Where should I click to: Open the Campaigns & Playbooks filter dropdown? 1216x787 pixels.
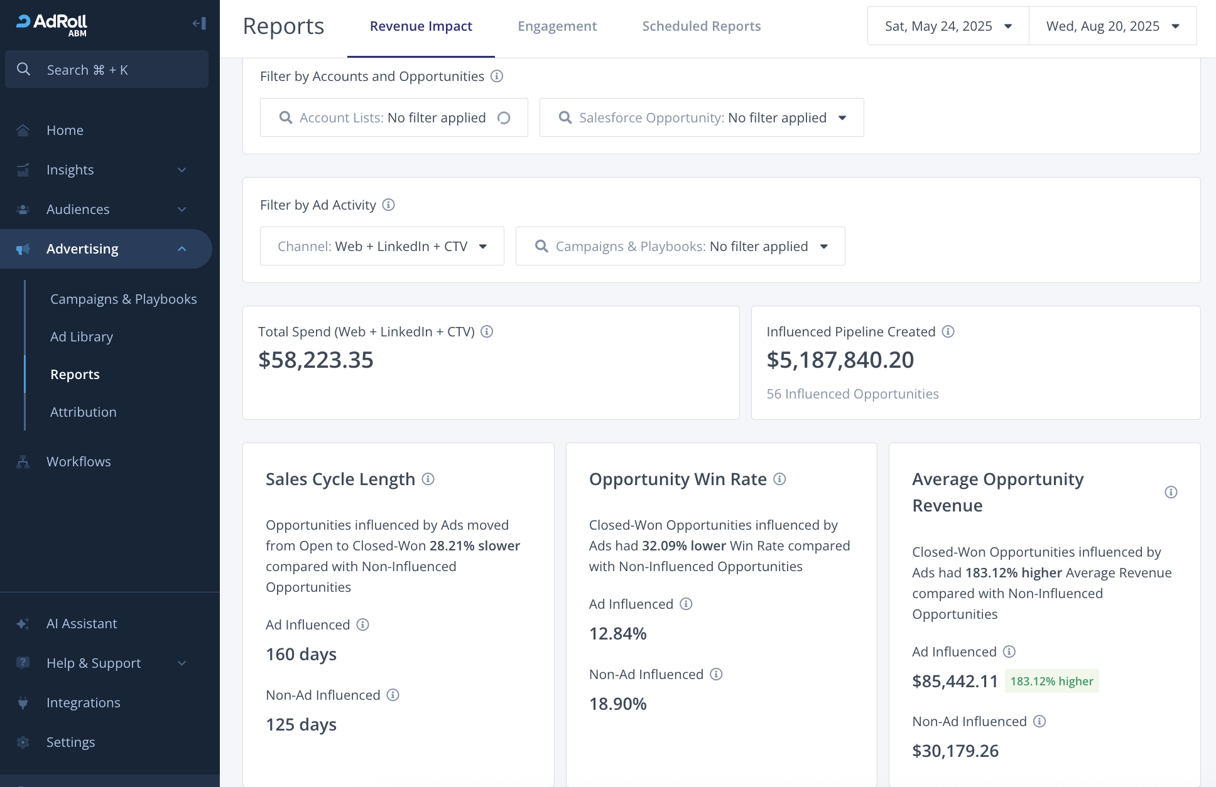point(680,246)
